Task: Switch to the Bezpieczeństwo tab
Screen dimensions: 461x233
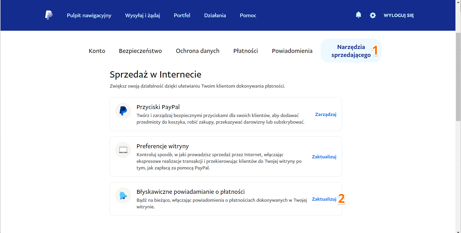Action: (x=140, y=51)
